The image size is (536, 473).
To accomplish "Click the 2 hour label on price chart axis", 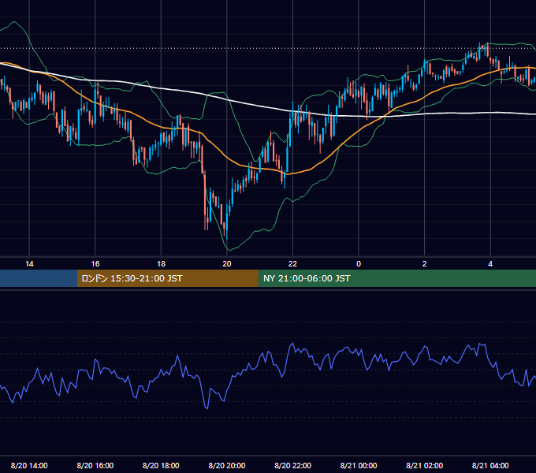I will [x=425, y=264].
